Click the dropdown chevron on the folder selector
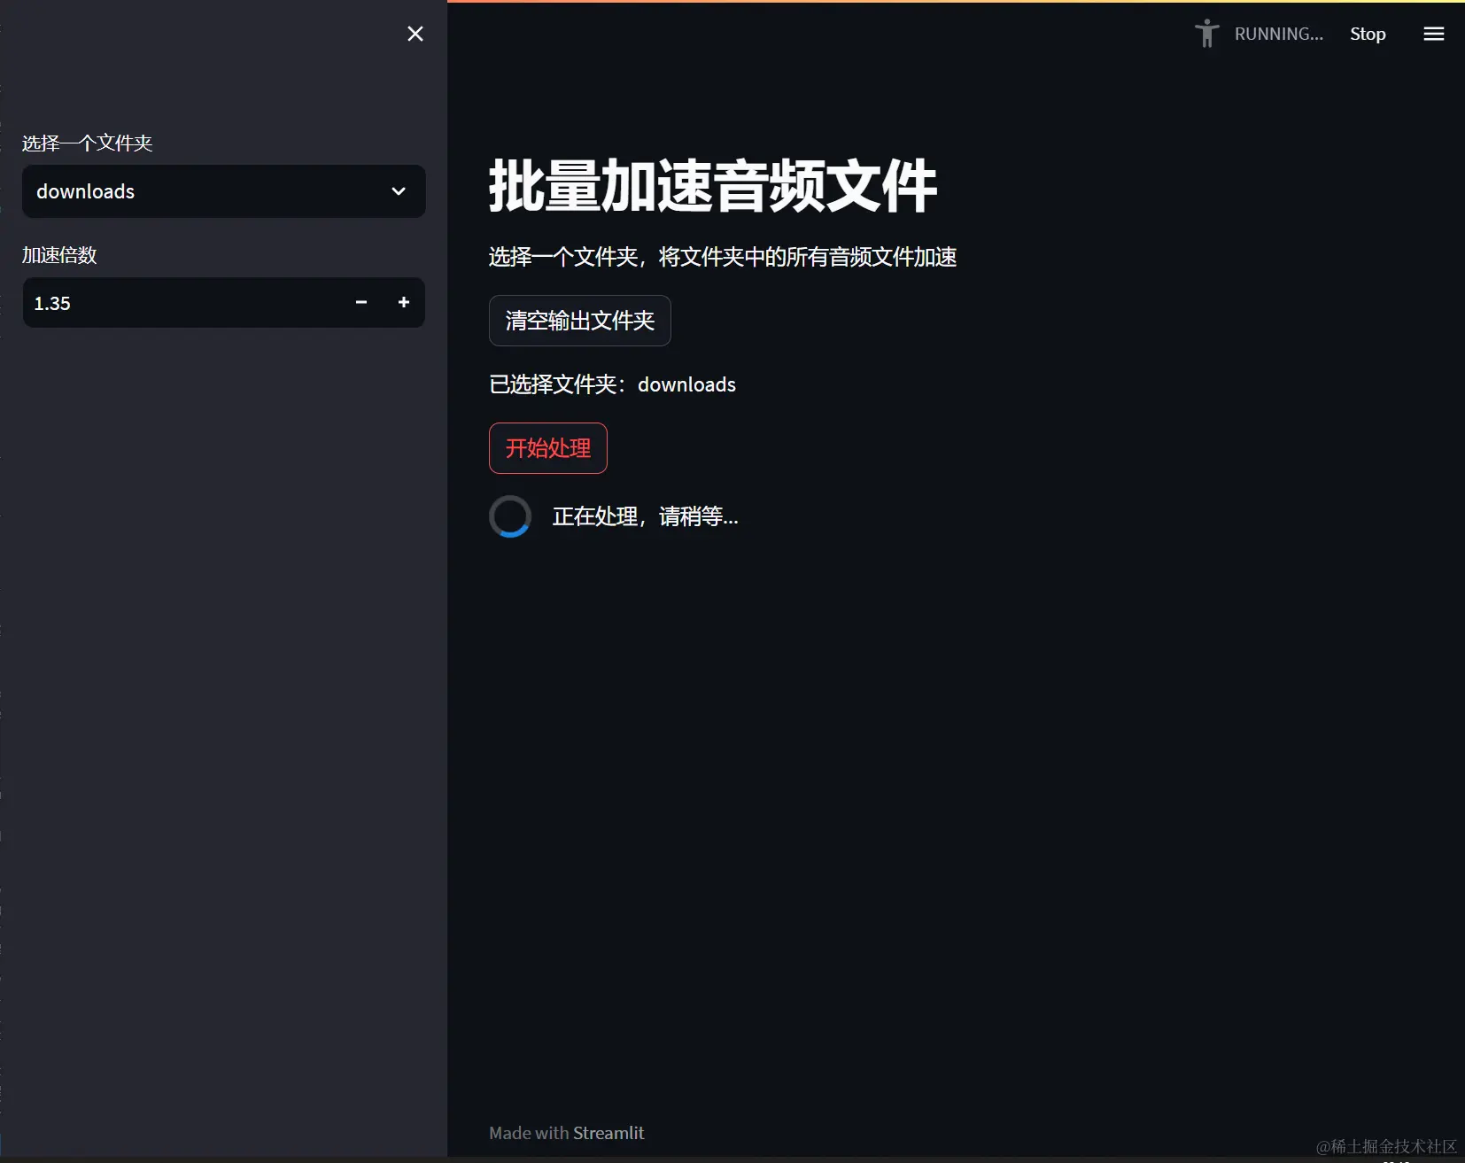The width and height of the screenshot is (1465, 1163). pyautogui.click(x=398, y=191)
